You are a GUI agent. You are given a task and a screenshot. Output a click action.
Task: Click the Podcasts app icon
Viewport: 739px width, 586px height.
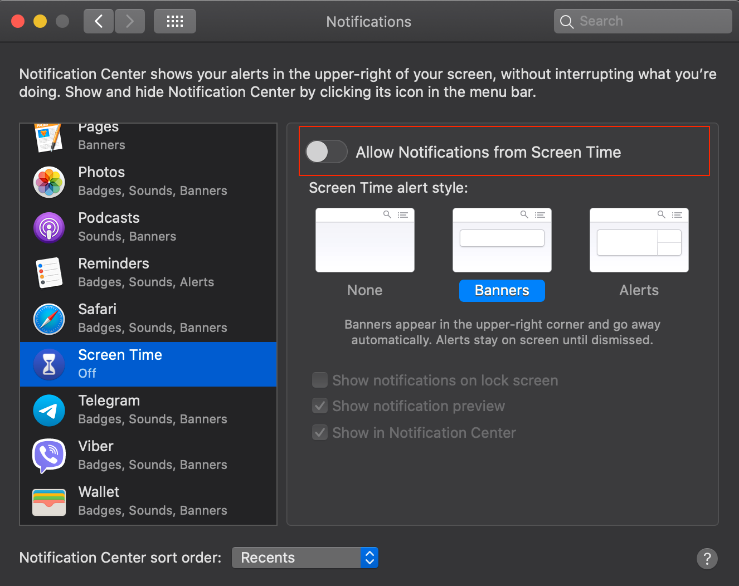click(x=49, y=228)
